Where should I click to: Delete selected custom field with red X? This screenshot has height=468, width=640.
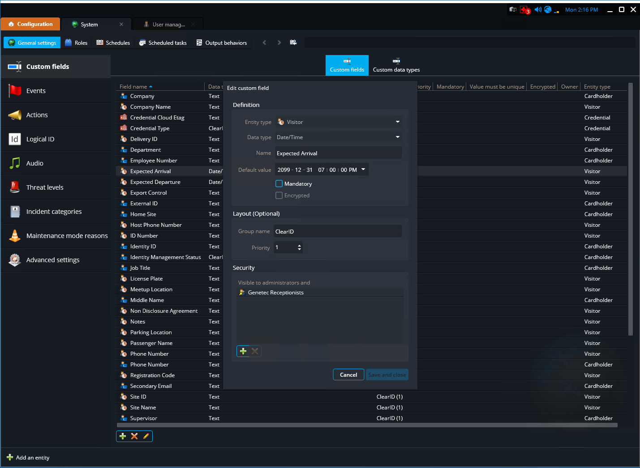coord(134,436)
